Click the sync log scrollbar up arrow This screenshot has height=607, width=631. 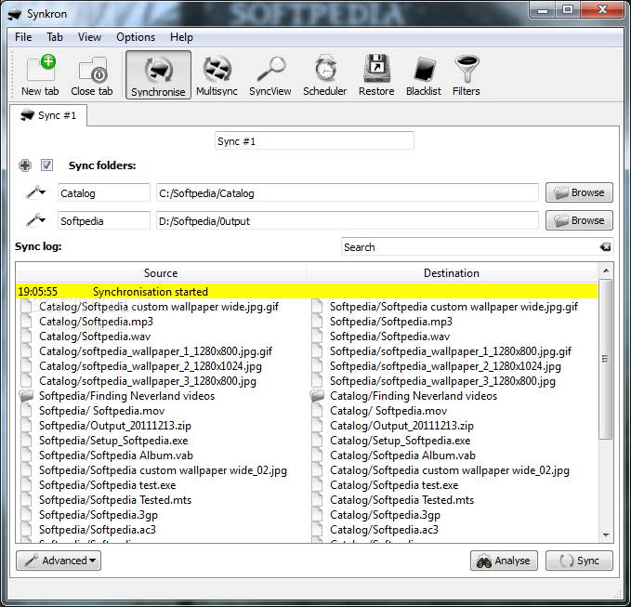(606, 271)
